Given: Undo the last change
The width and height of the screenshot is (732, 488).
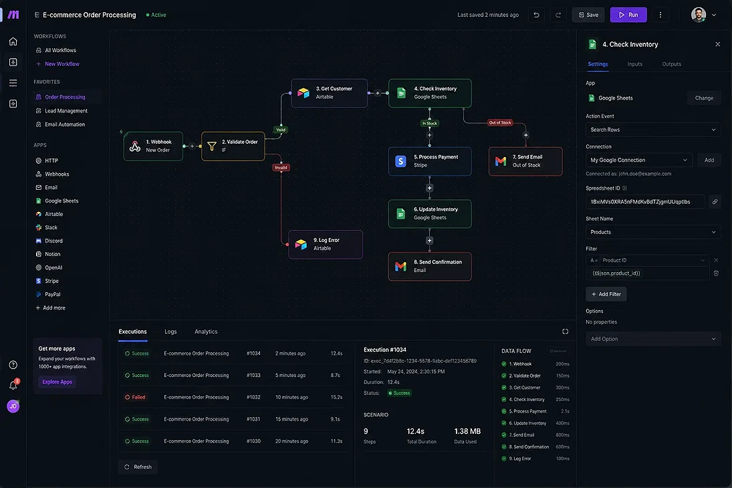Looking at the screenshot, I should [536, 15].
